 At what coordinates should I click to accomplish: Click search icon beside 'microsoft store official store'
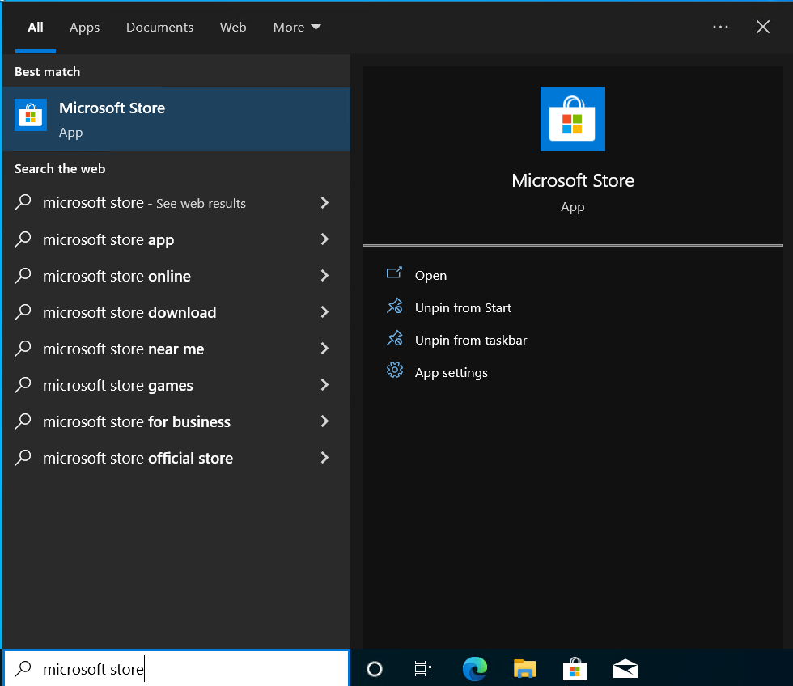23,458
